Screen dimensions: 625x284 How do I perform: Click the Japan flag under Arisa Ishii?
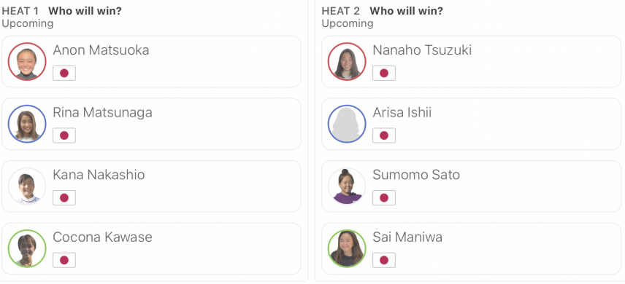click(384, 135)
